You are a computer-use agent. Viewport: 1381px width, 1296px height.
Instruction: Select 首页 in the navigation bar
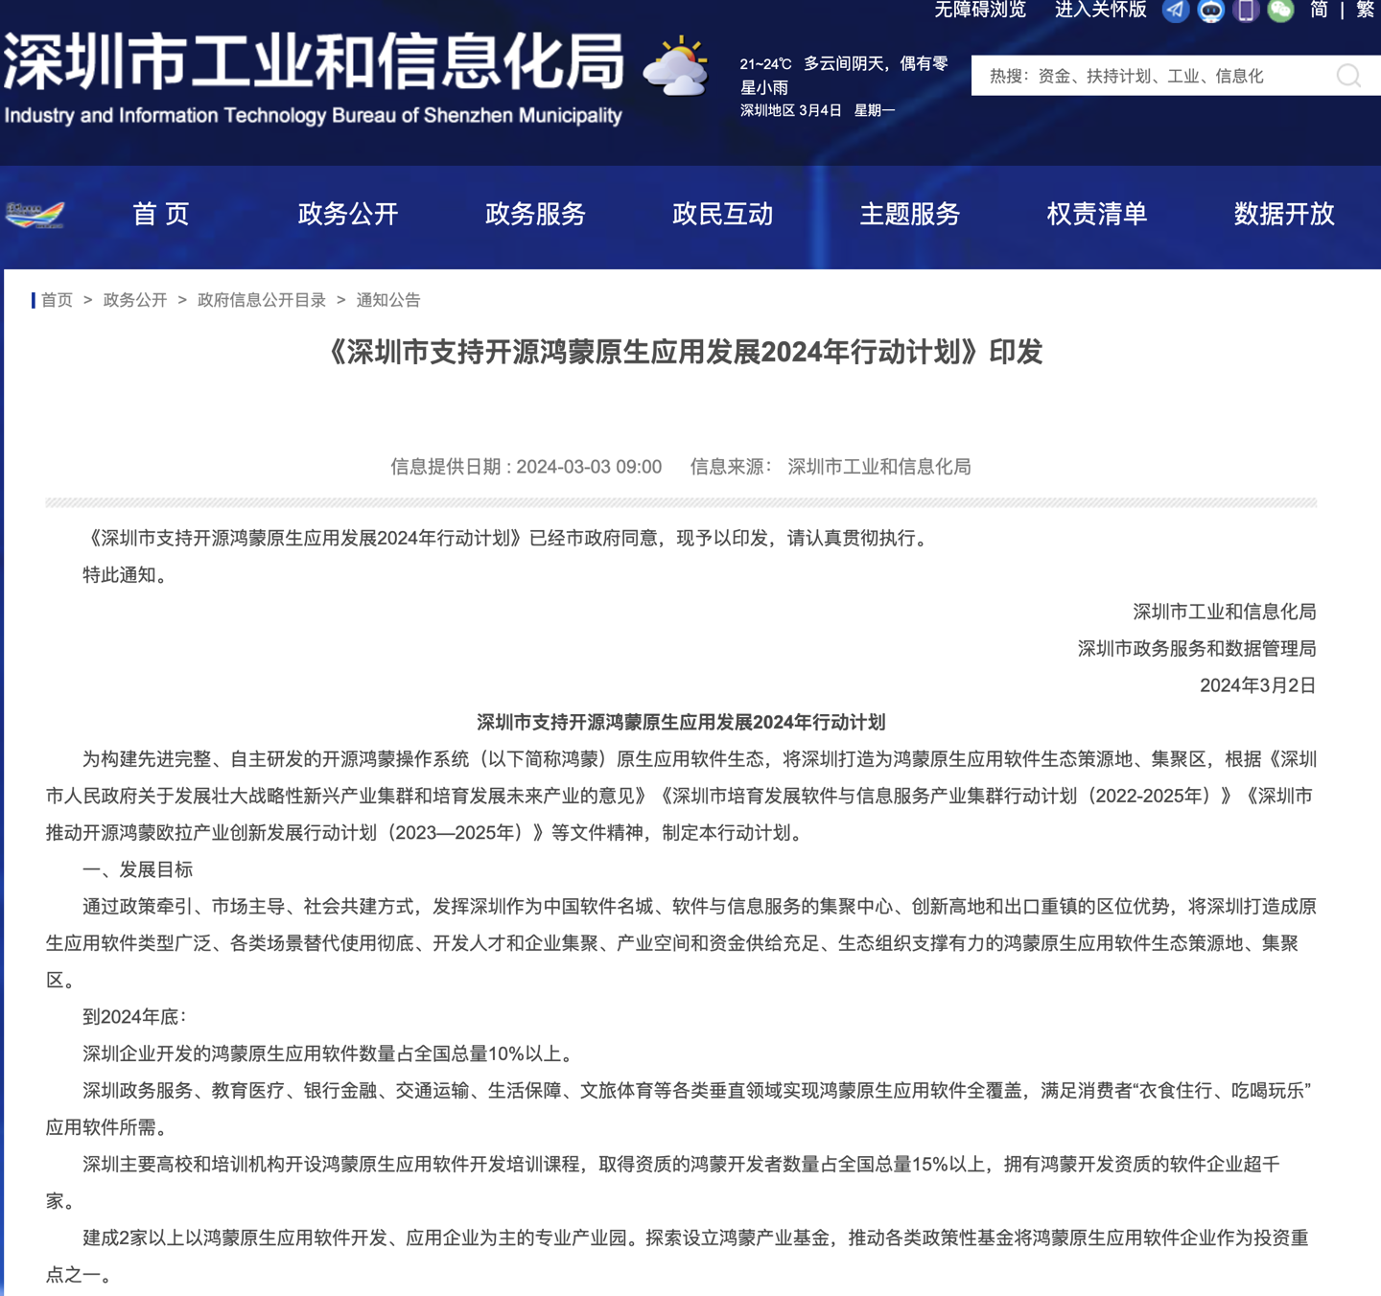click(x=161, y=215)
